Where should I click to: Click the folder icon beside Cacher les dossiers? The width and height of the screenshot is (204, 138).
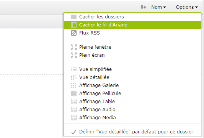point(74,17)
